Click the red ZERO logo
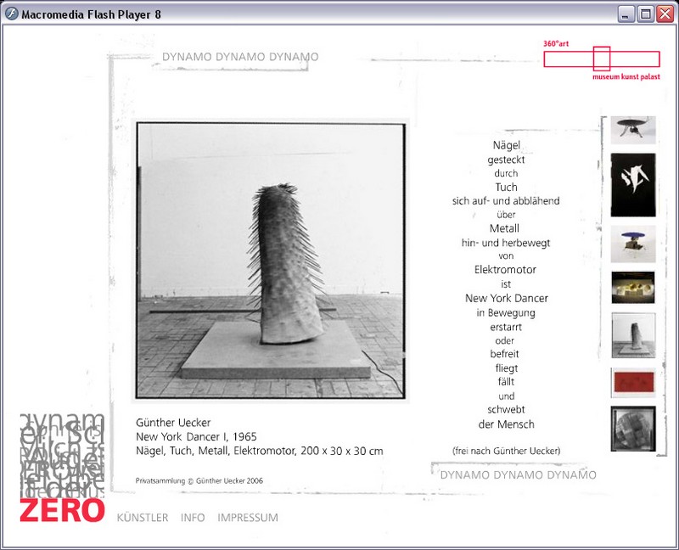Screen dimensions: 679x550 pyautogui.click(x=62, y=511)
